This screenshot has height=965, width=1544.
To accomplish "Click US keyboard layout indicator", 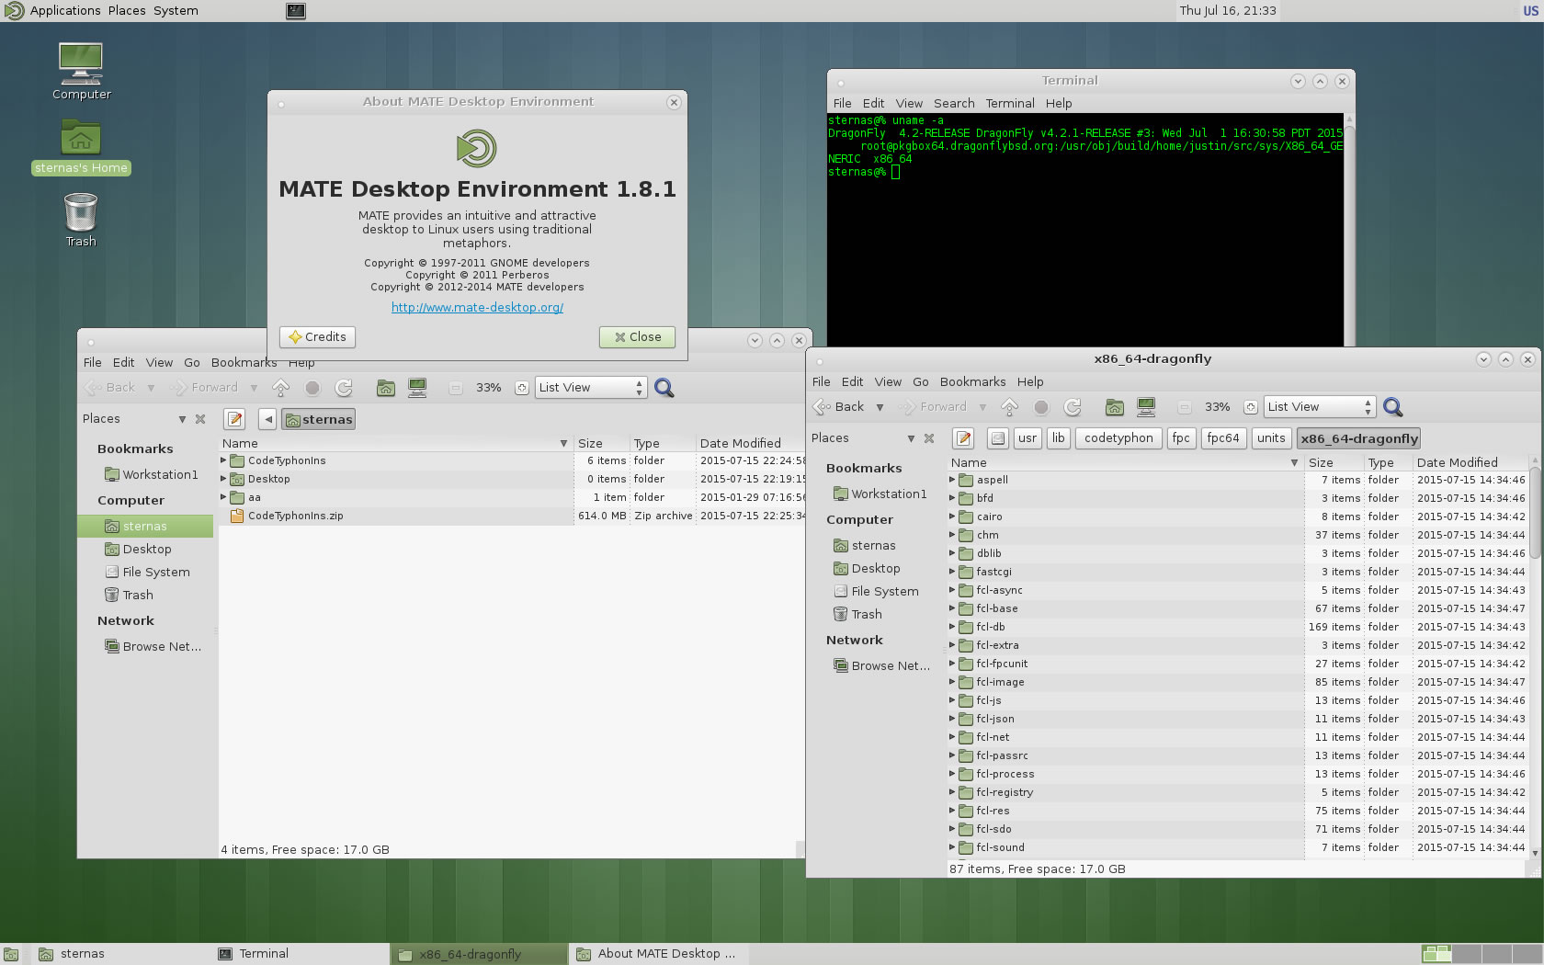I will [x=1531, y=11].
